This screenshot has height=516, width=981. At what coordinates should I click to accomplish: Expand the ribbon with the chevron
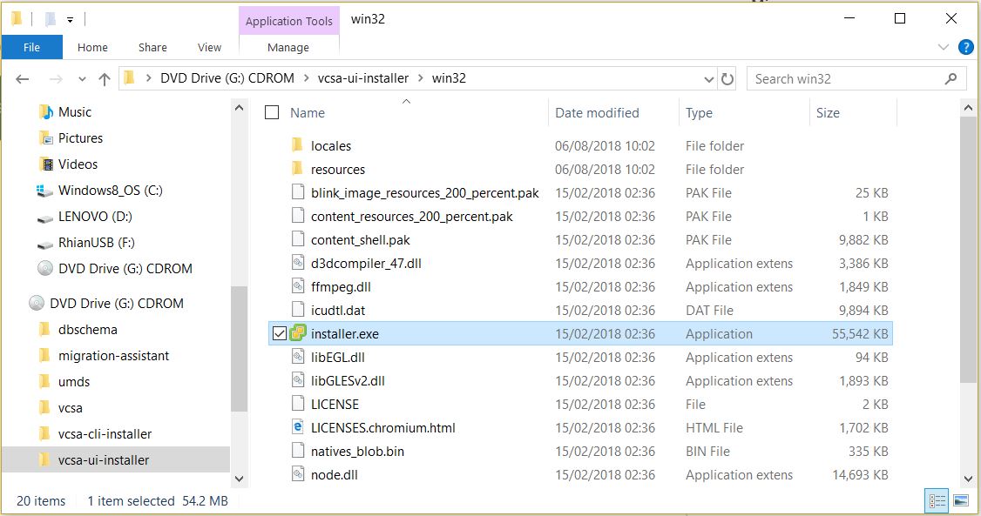[944, 47]
